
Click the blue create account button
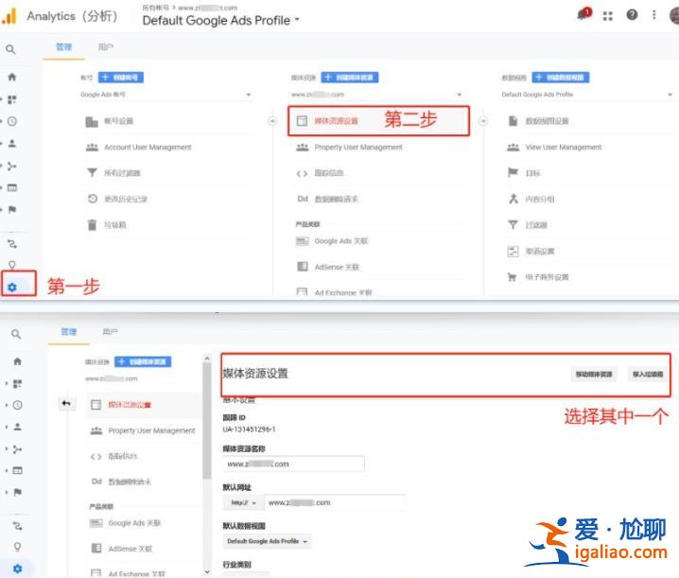(121, 78)
